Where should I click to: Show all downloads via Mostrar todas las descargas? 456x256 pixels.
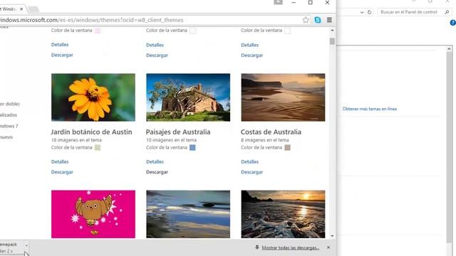click(290, 247)
